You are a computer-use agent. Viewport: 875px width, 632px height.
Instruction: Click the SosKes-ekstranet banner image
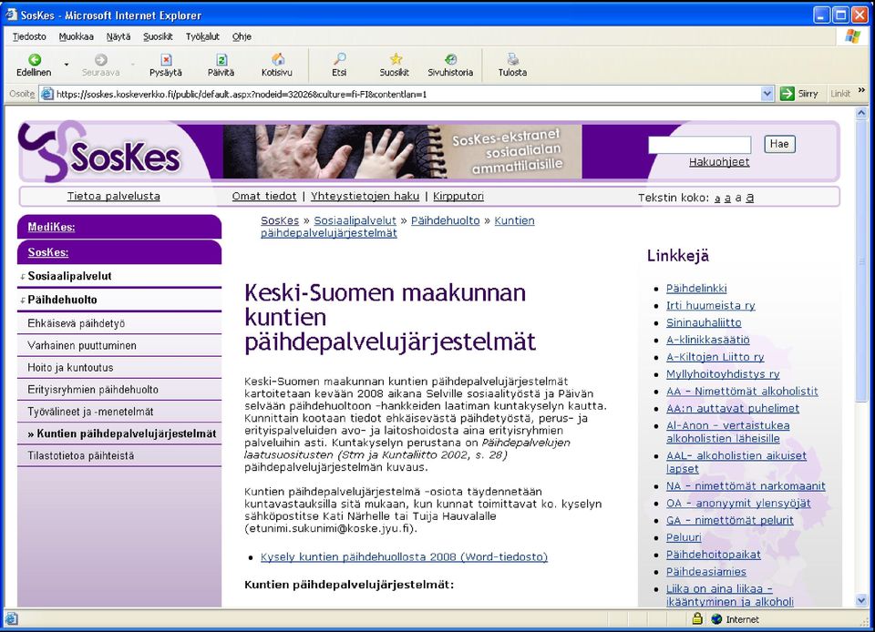pos(402,151)
